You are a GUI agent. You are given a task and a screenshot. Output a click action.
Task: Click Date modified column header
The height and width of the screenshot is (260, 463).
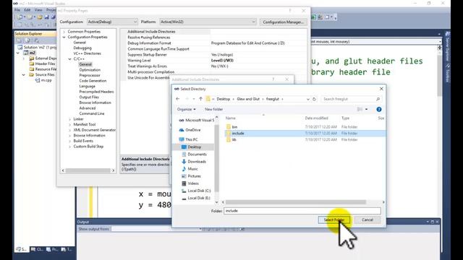tap(316, 118)
